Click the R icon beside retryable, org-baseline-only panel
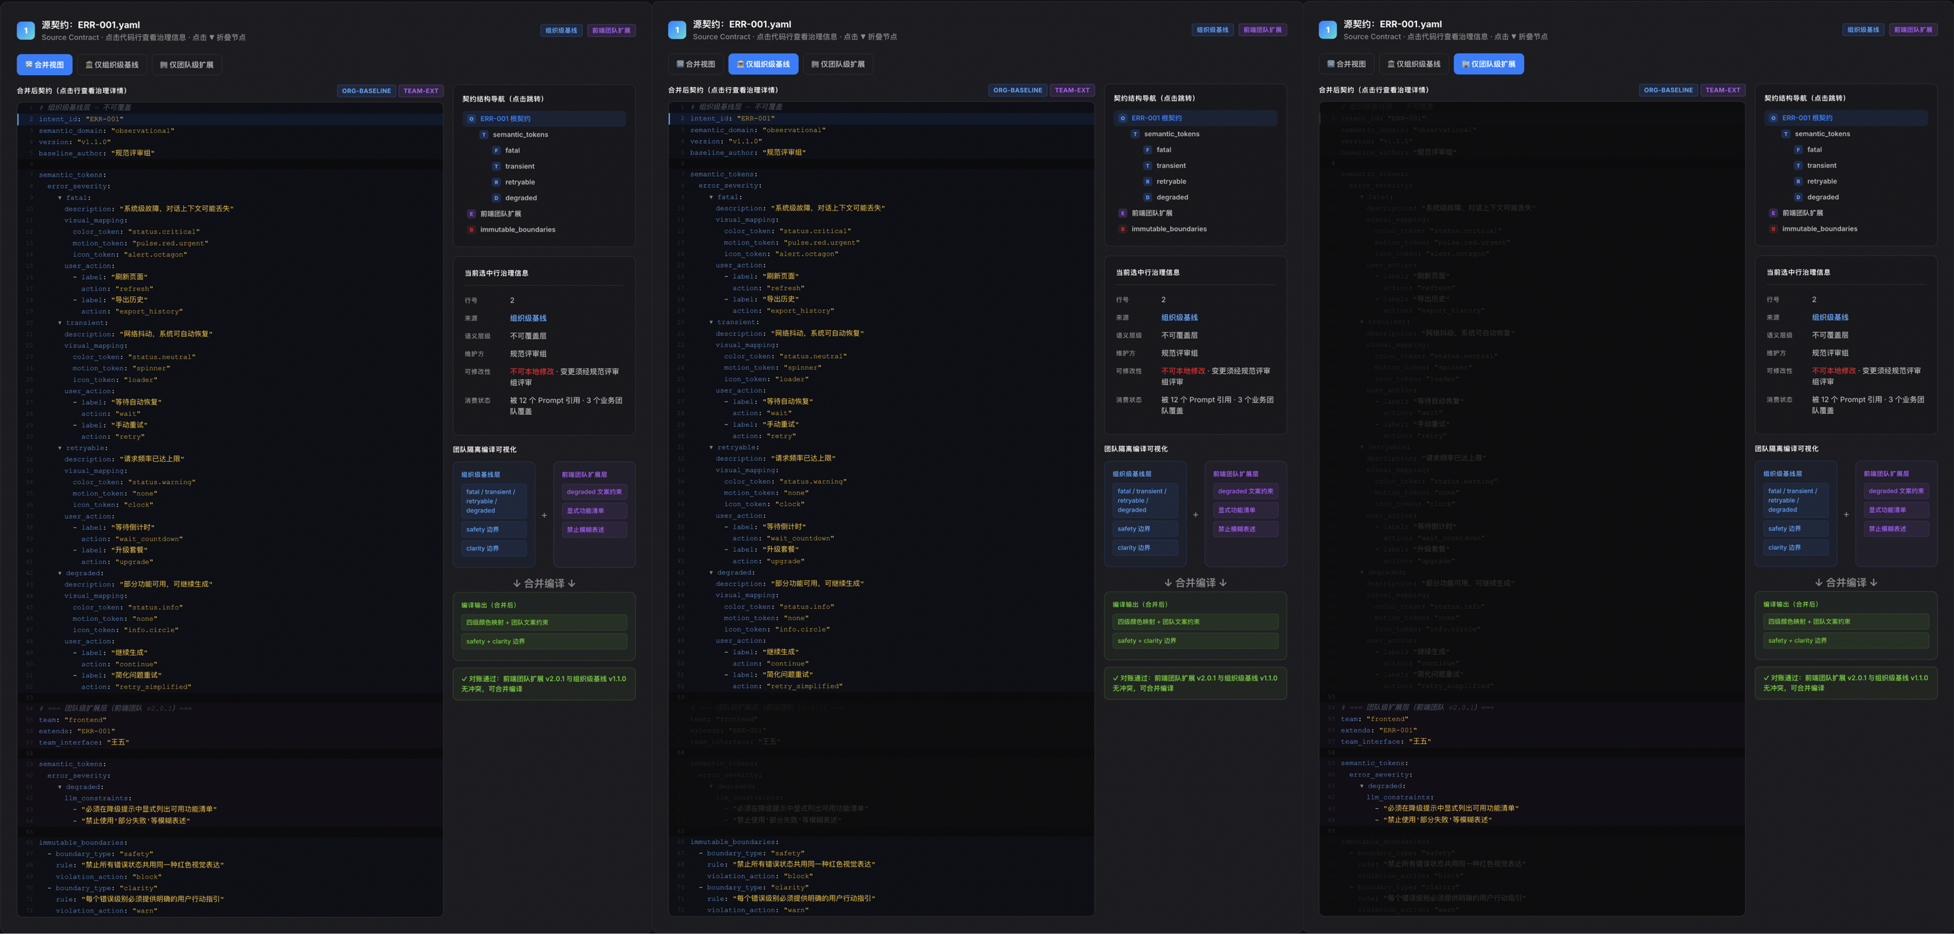 [x=1148, y=181]
